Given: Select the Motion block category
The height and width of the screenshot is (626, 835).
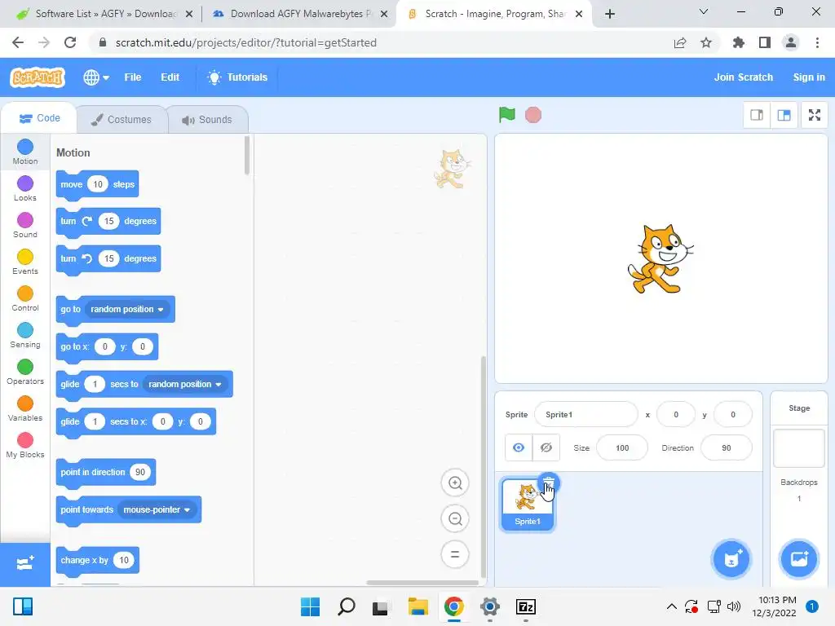Looking at the screenshot, I should click(x=25, y=152).
